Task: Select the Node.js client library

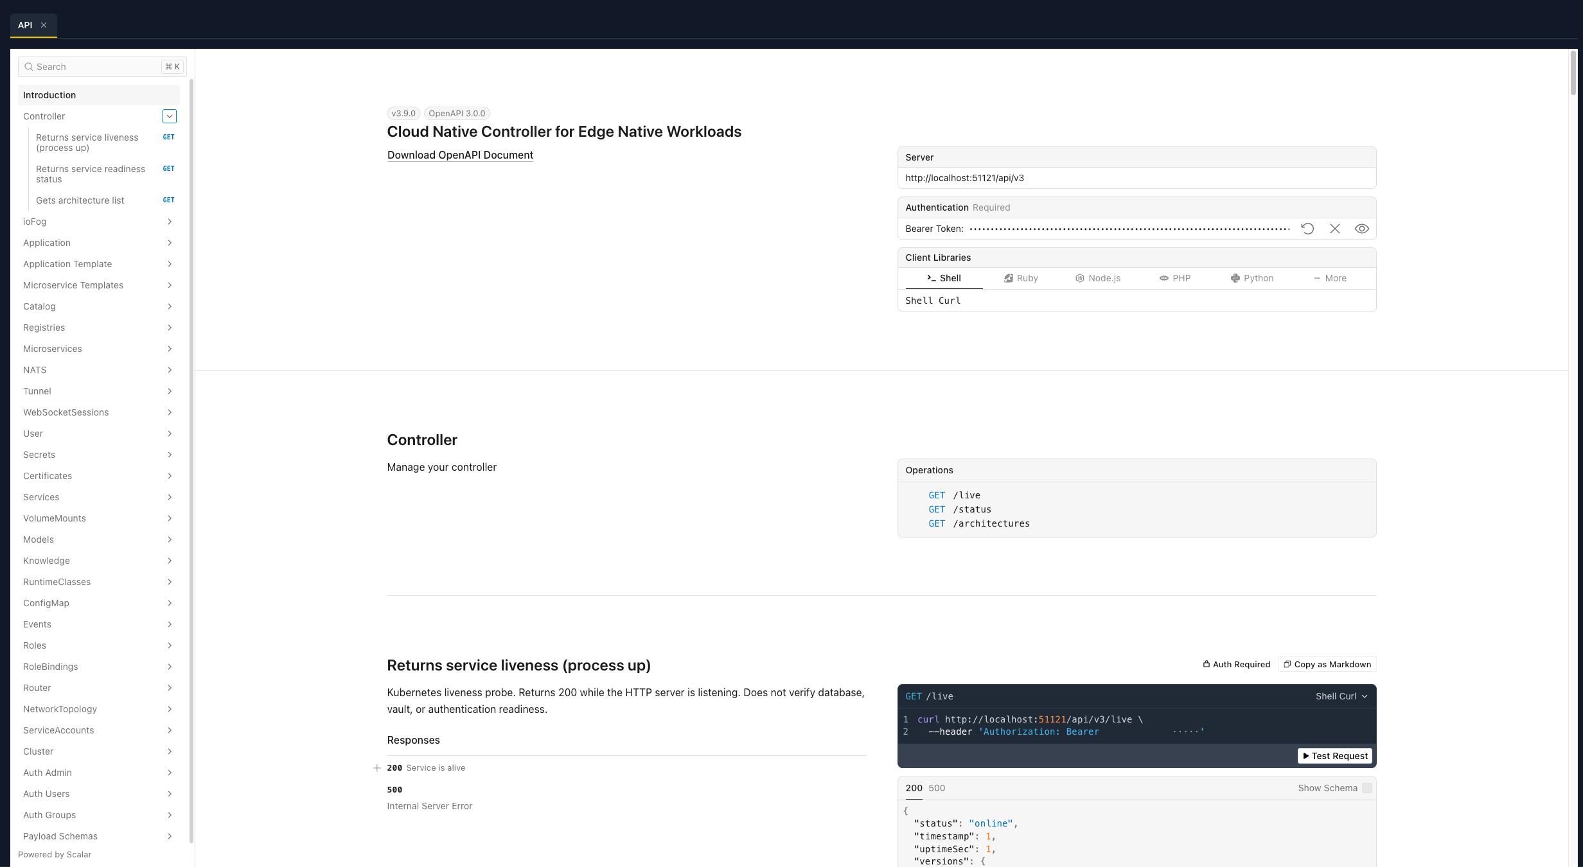Action: pyautogui.click(x=1098, y=278)
